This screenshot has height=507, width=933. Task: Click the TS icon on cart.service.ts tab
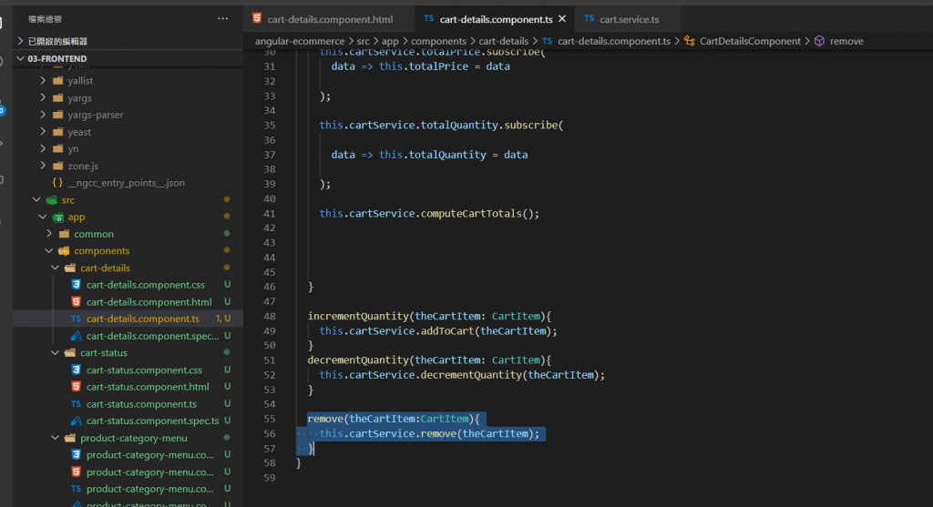(590, 18)
